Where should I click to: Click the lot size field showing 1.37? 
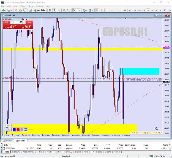pyautogui.click(x=18, y=22)
